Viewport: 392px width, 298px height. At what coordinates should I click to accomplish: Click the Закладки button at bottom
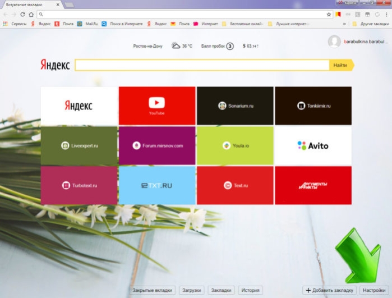(x=221, y=290)
